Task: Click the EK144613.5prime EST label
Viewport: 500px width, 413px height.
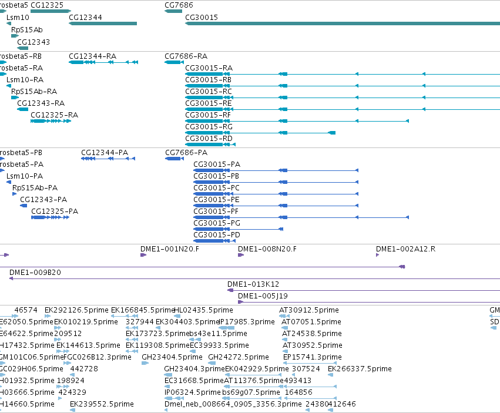Action: pos(88,345)
